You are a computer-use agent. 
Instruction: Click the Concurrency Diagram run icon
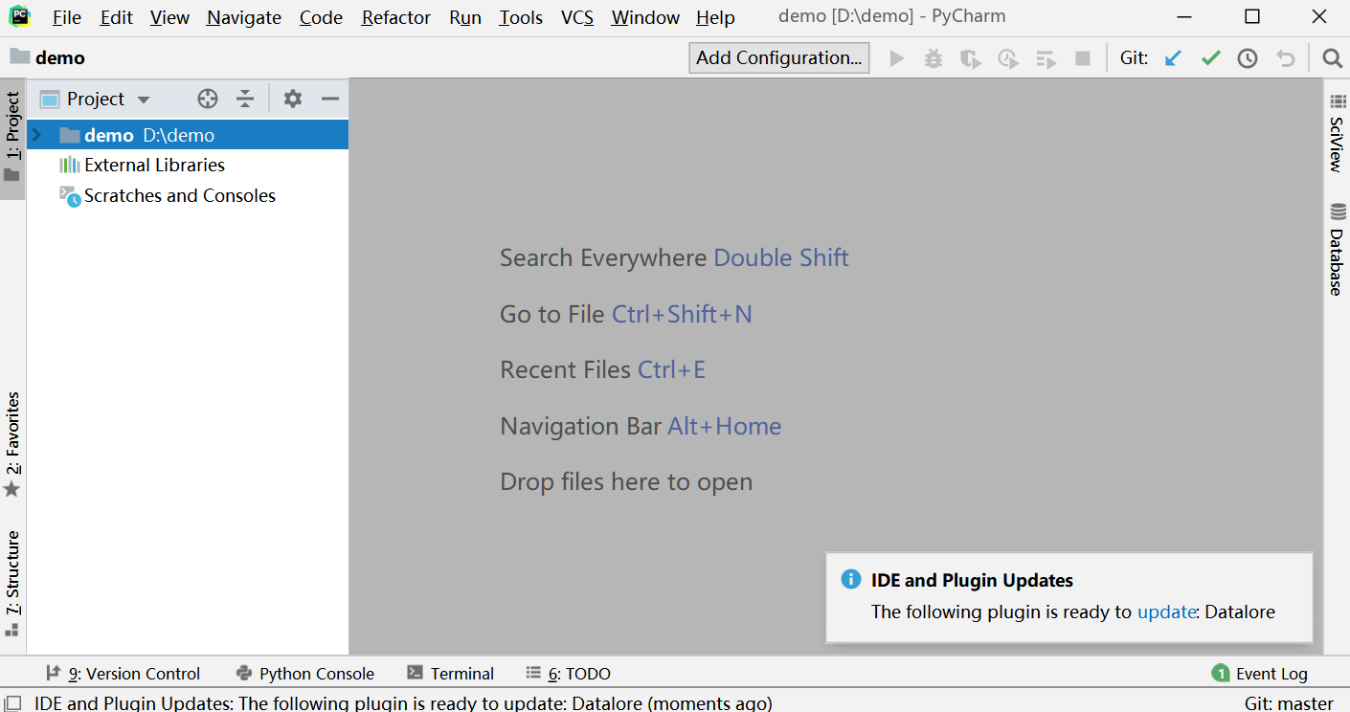tap(1046, 58)
